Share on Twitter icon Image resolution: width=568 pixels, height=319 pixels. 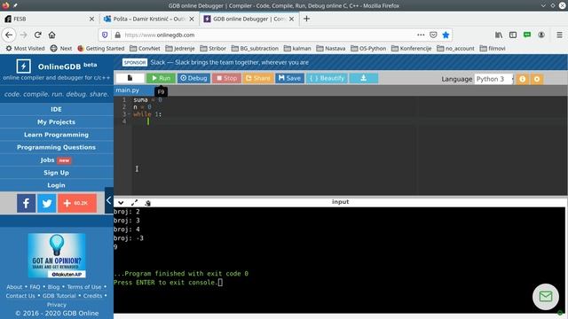click(47, 203)
